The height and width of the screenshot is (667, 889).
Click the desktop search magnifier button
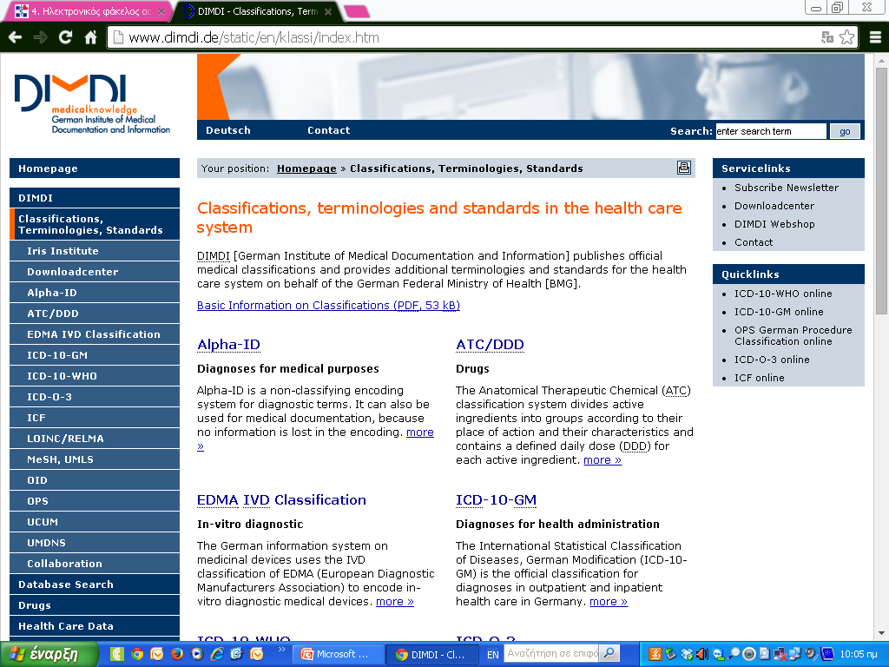tap(609, 653)
